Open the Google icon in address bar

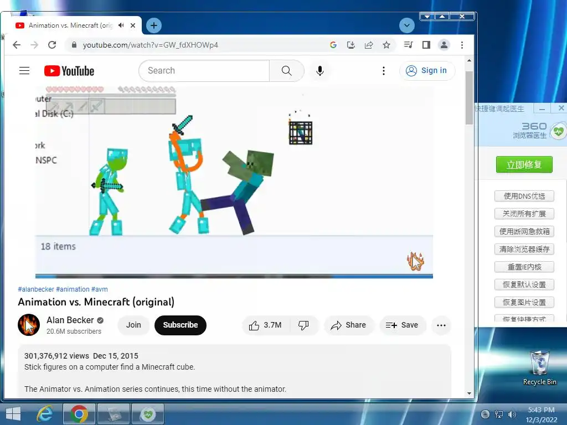click(x=333, y=45)
